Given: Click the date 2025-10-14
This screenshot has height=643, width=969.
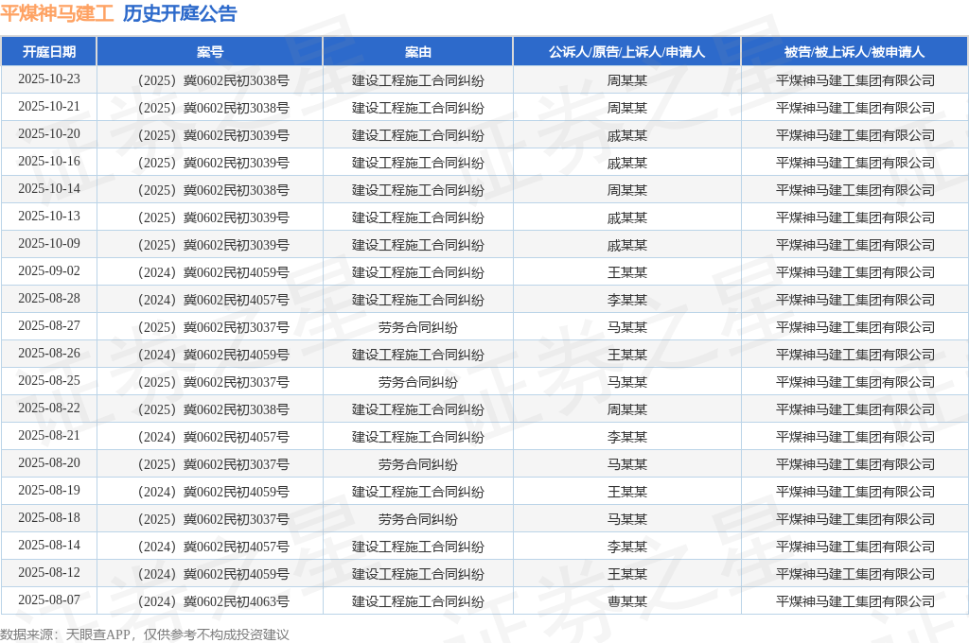Looking at the screenshot, I should tap(49, 188).
